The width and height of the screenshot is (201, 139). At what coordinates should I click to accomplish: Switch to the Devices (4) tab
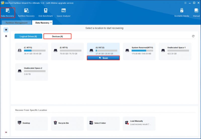(x=58, y=36)
